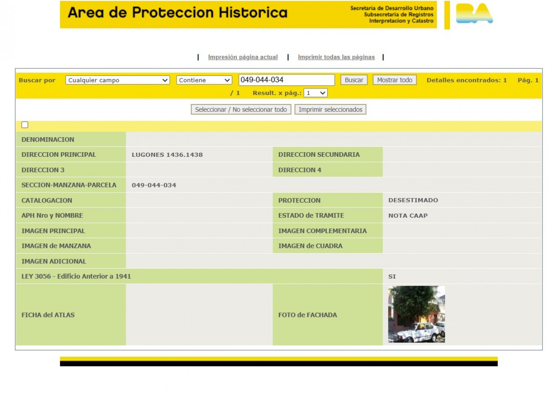Click the IMAGEN PRINCIPAL label
Image resolution: width=560 pixels, height=394 pixels.
[x=53, y=231]
